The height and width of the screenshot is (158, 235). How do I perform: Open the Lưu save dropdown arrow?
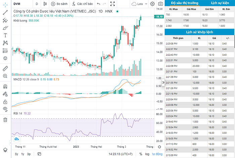[x=146, y=4]
